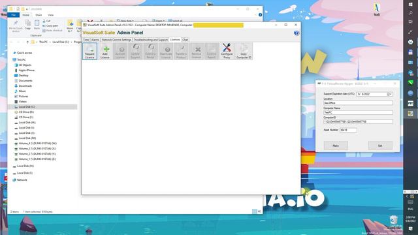Click Paste shortcut in the Explorer ribbon
The height and width of the screenshot is (235, 418).
click(52, 31)
